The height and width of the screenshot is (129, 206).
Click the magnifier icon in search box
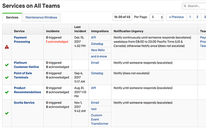[x=185, y=6]
